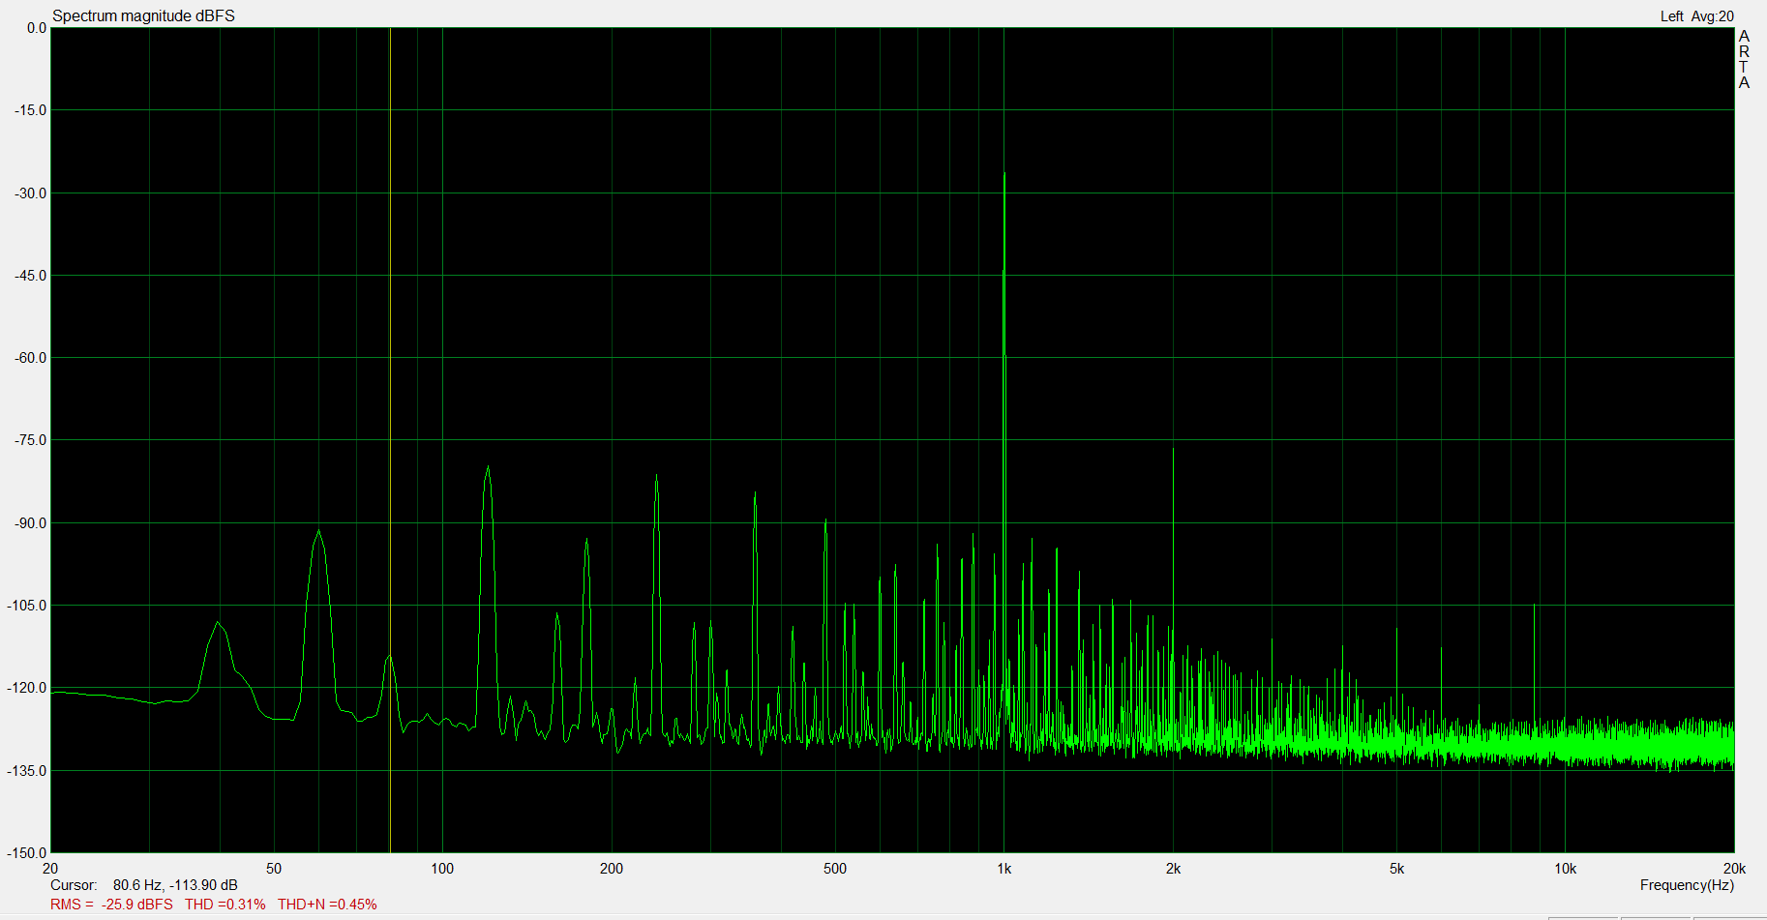Click the 2k label on the frequency axis

click(1174, 869)
